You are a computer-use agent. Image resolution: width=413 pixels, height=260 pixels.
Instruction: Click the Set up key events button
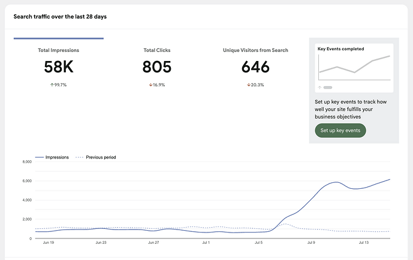pos(340,130)
